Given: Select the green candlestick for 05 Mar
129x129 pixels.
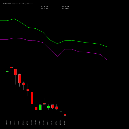Looking at the screenshot, I should coord(40,107).
